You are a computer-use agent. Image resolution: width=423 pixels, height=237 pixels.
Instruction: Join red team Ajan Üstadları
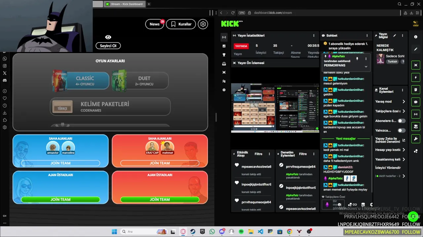pyautogui.click(x=160, y=199)
